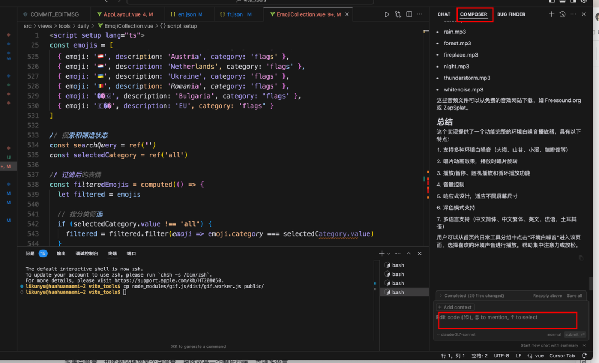Click the composer panel scrollbar thumb
Viewport: 599px width, 363px height.
[x=591, y=284]
